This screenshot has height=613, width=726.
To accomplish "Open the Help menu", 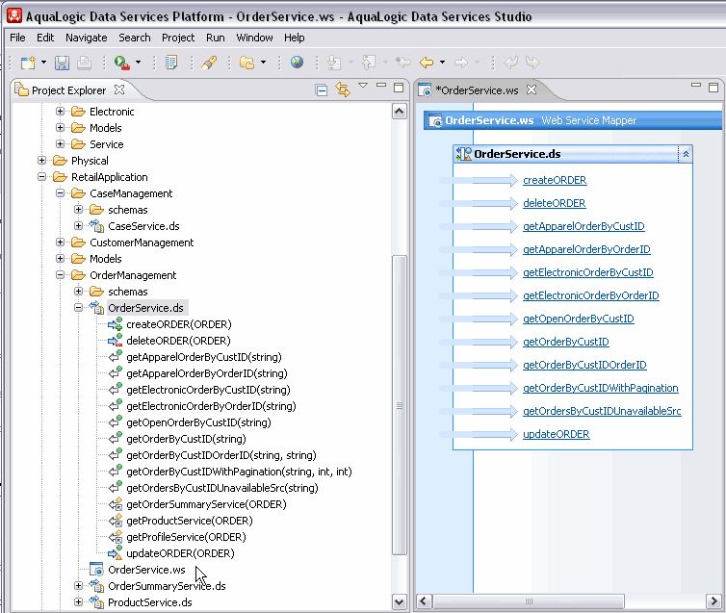I will (x=294, y=38).
